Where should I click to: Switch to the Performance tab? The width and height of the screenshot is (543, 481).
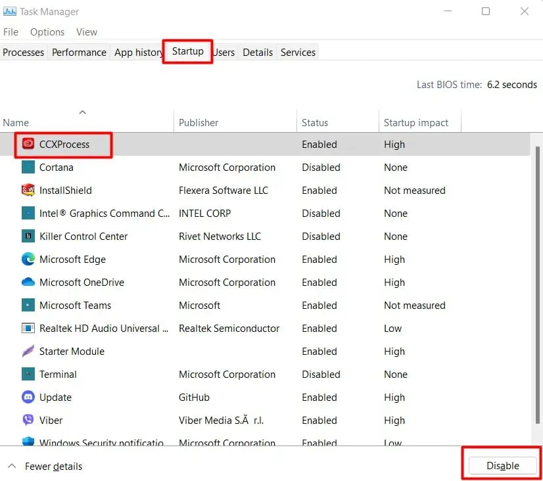pos(79,52)
